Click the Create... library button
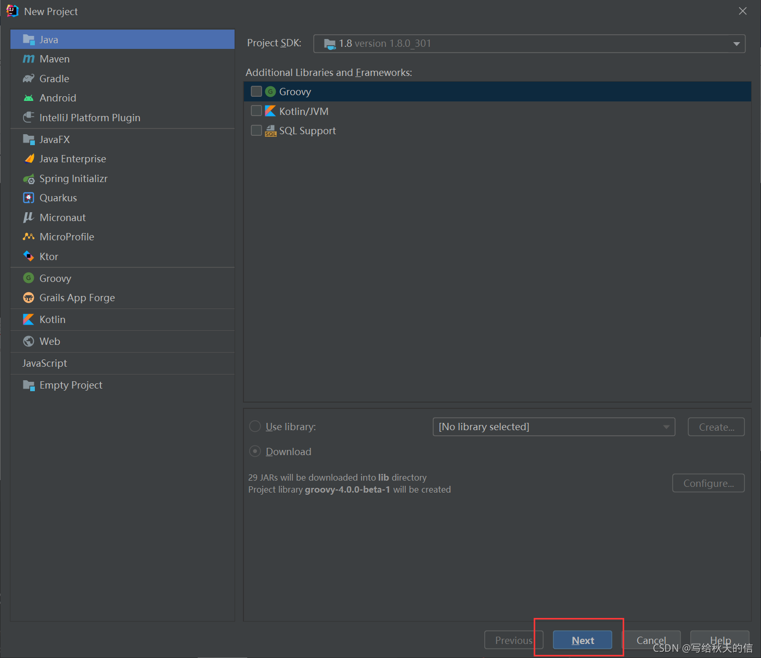Image resolution: width=761 pixels, height=658 pixels. (716, 427)
